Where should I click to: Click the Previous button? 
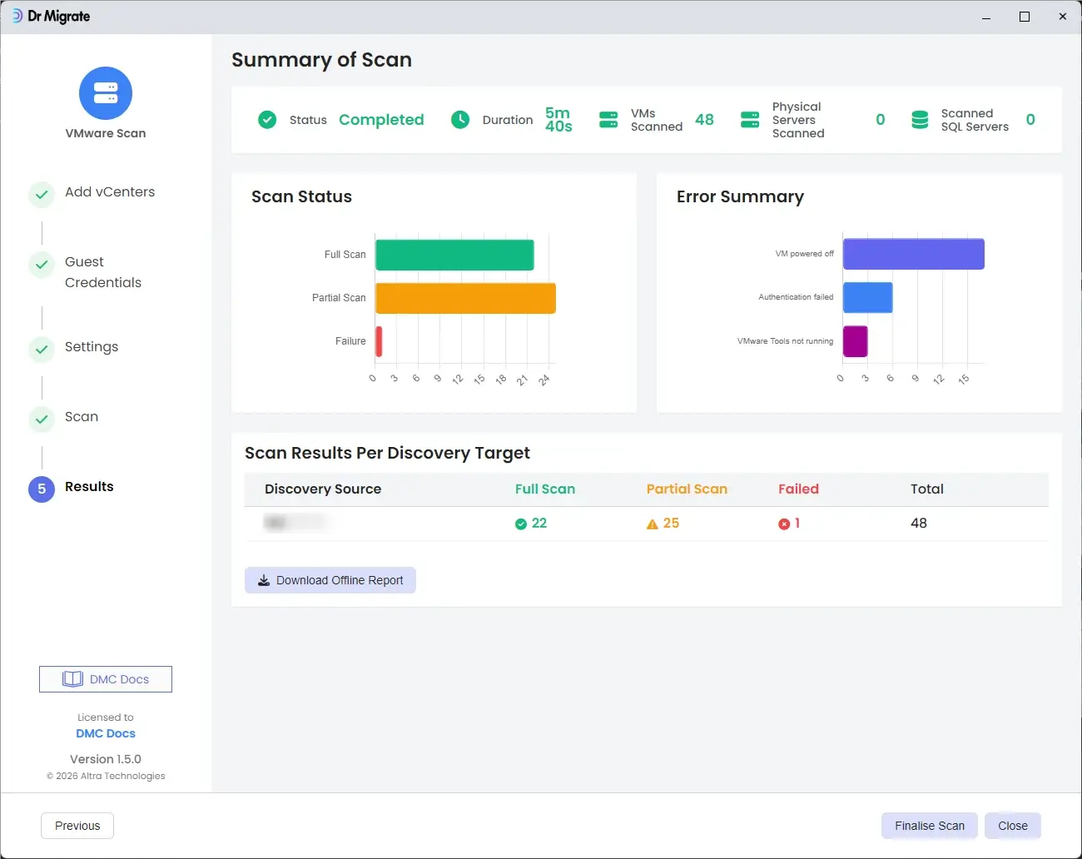pyautogui.click(x=77, y=826)
